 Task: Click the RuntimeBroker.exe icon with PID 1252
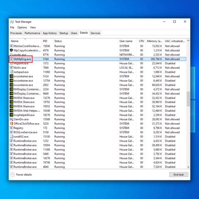(x=11, y=141)
